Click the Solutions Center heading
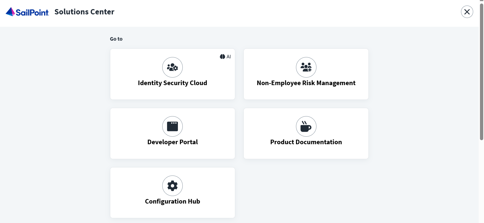The image size is (484, 223). (84, 12)
